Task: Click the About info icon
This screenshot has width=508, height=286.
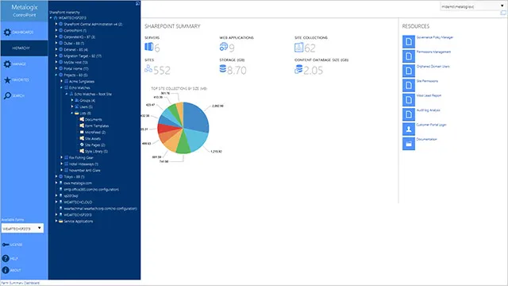Action: click(x=6, y=270)
